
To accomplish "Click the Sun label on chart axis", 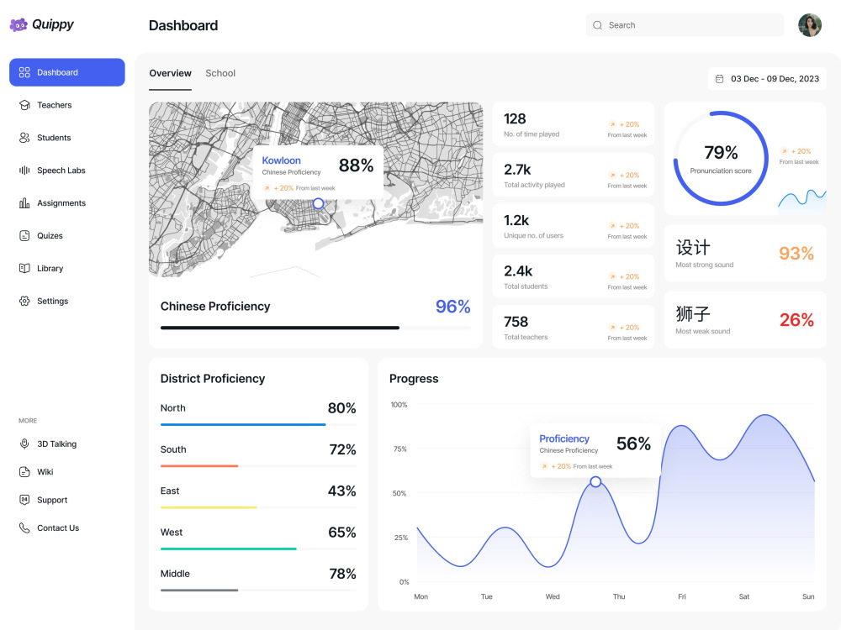I will click(808, 596).
